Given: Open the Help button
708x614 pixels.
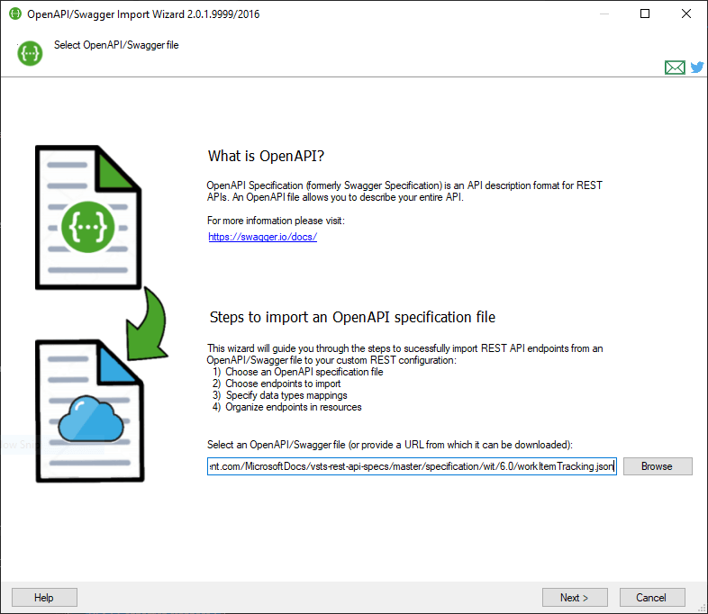Looking at the screenshot, I should (44, 597).
